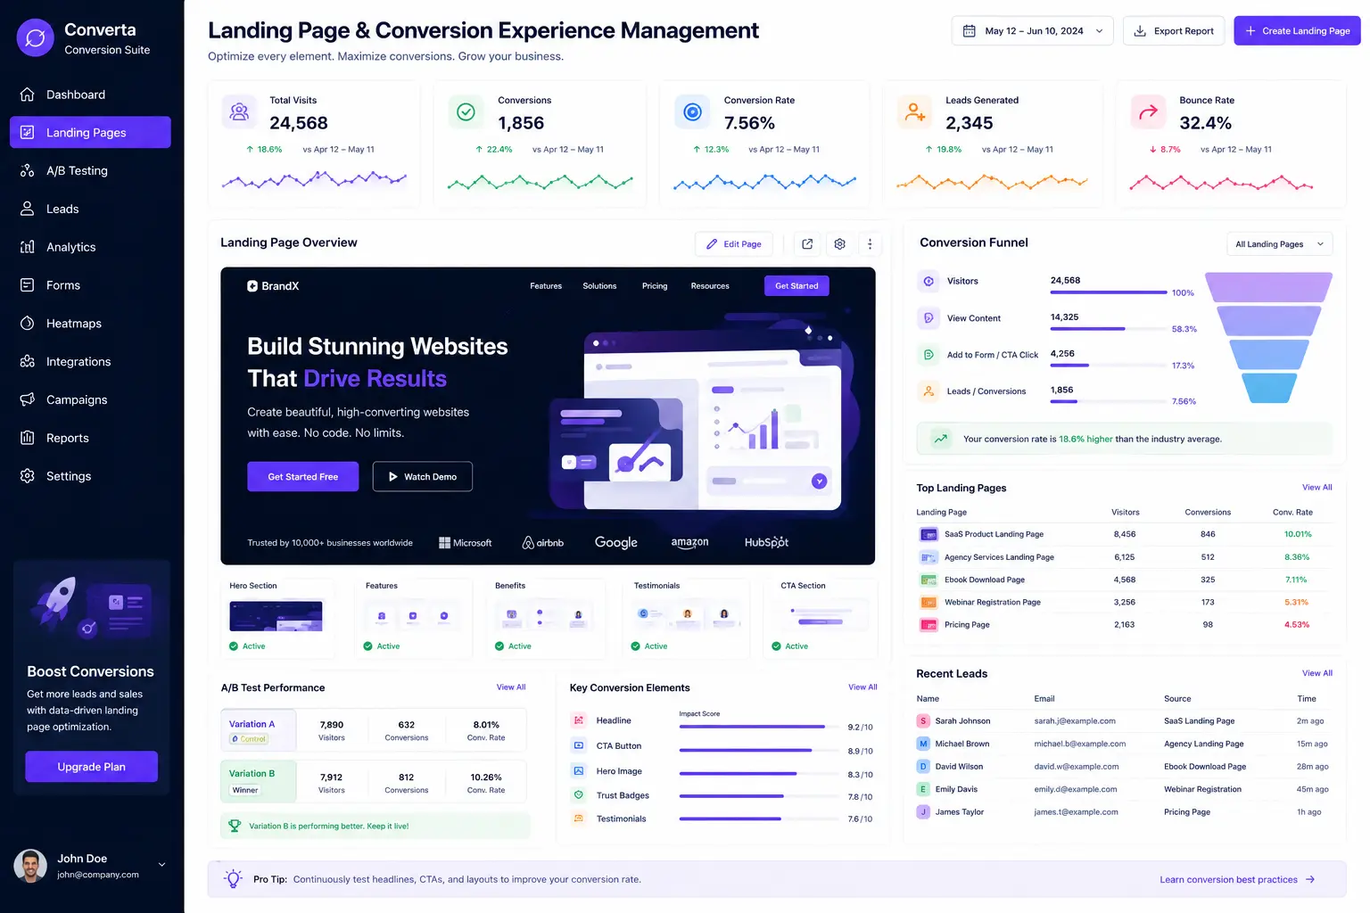The width and height of the screenshot is (1370, 913).
Task: Select the Hero Section thumbnail
Action: pyautogui.click(x=277, y=617)
